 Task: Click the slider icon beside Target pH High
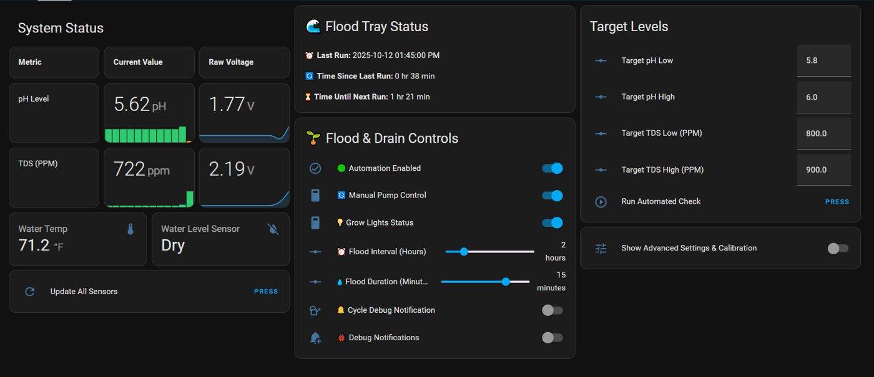(x=601, y=97)
